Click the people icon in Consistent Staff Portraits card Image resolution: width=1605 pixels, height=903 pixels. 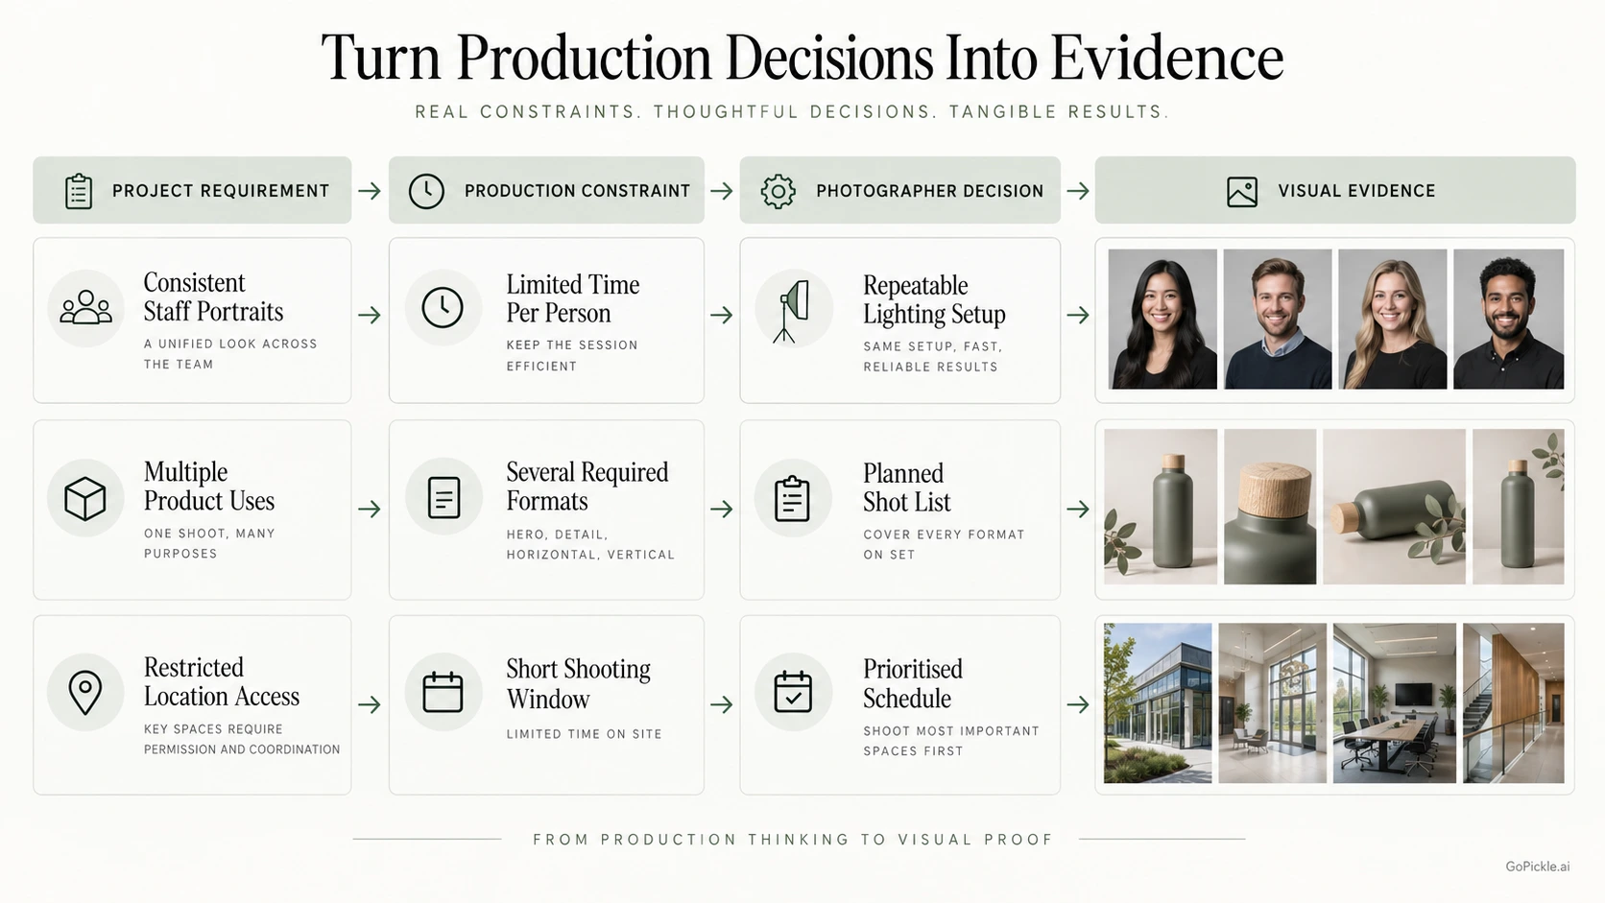coord(85,308)
